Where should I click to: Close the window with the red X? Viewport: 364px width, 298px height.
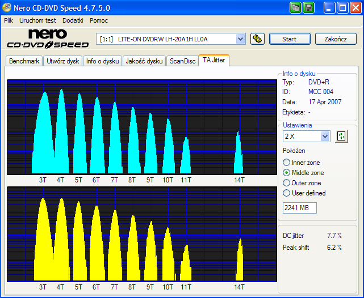355,7
